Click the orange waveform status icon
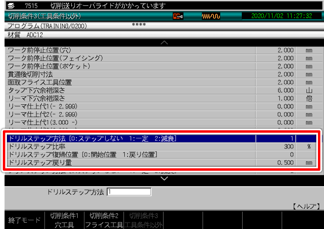This screenshot has width=324, height=229. click(210, 16)
